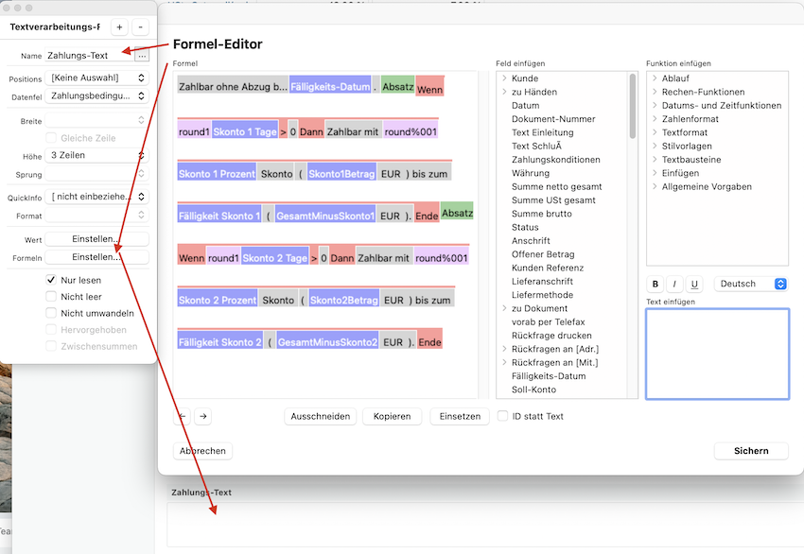The image size is (804, 554).
Task: Expand the Rechen-Funktionen function group
Action: tap(655, 93)
